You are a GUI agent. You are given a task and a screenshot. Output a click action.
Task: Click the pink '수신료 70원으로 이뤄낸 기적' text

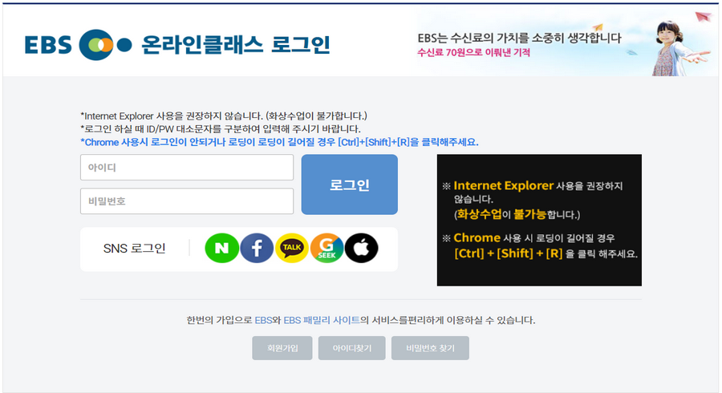(474, 52)
